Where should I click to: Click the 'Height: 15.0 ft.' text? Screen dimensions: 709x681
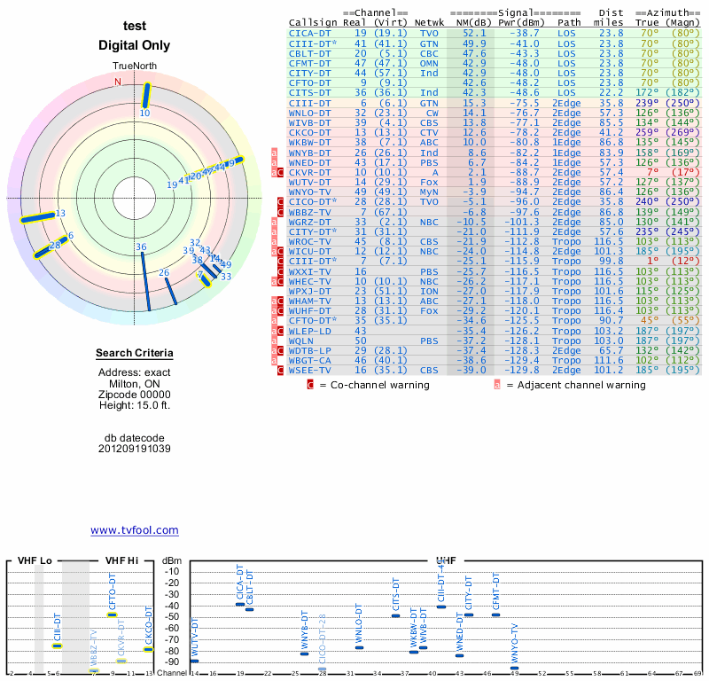[135, 405]
